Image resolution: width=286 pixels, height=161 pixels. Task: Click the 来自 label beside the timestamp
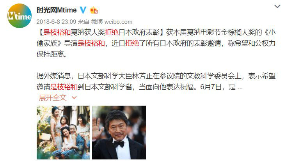tap(83, 22)
